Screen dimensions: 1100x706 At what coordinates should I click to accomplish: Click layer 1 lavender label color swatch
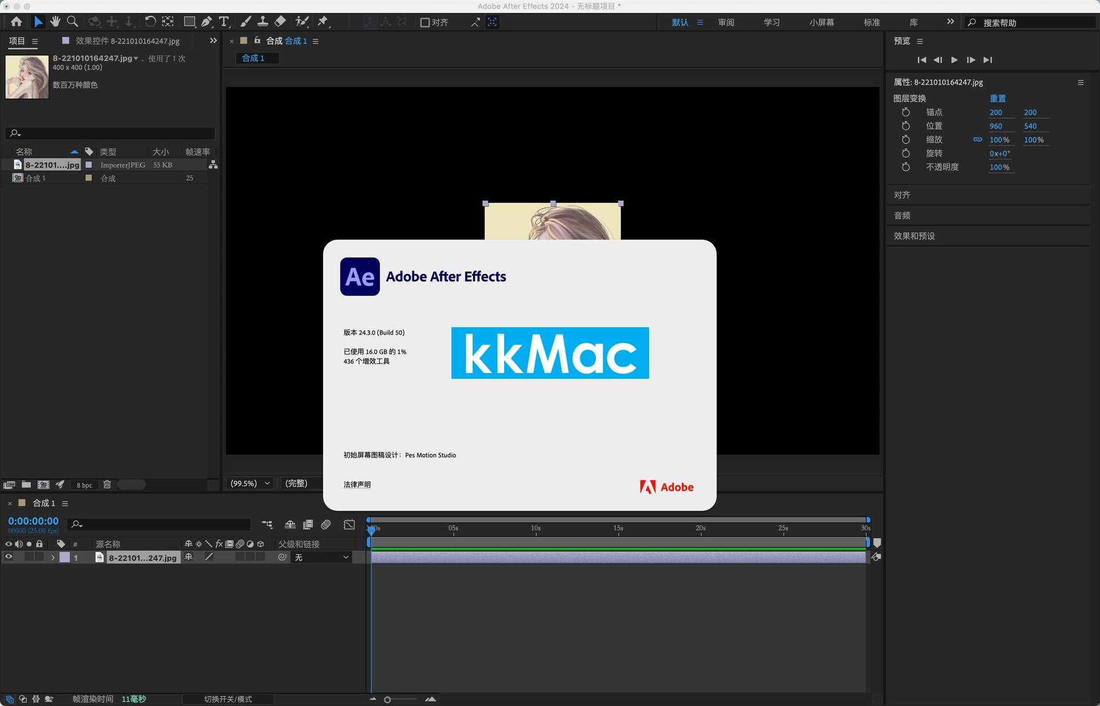click(x=65, y=557)
